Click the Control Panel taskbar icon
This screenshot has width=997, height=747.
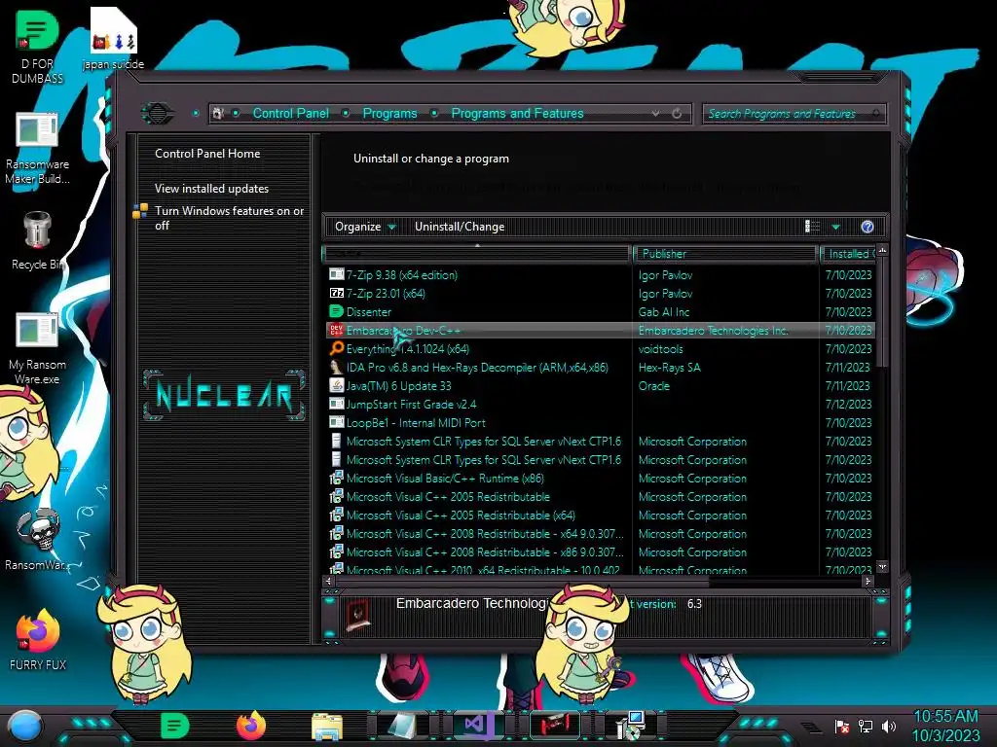coord(631,726)
